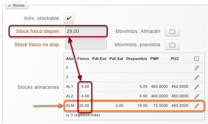Edit warehouse 3 row with pencil icon

[196, 77]
